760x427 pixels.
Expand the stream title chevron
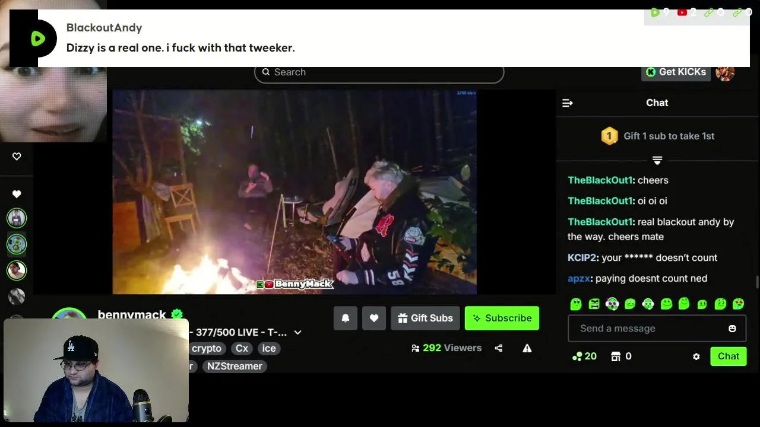click(x=298, y=333)
